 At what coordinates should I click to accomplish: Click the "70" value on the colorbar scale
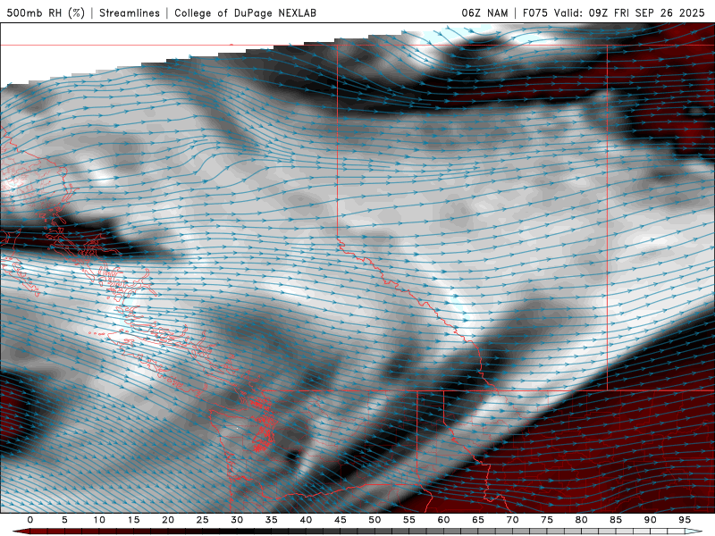(x=512, y=520)
